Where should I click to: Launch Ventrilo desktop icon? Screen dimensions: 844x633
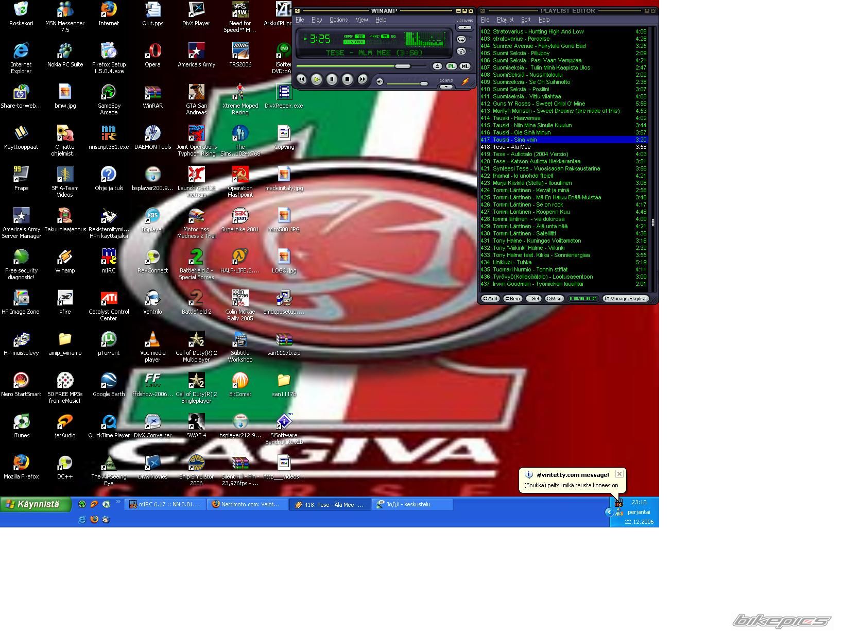coord(152,302)
